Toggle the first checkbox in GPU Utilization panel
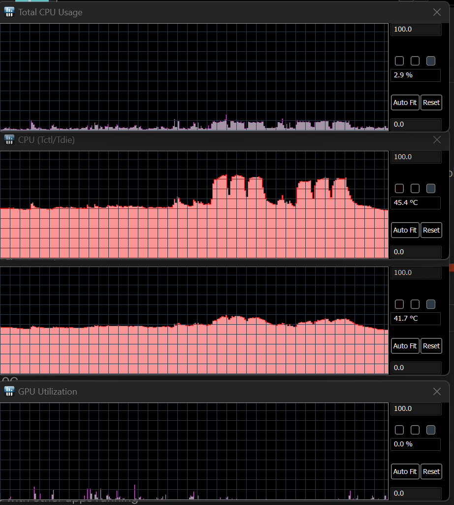This screenshot has height=505, width=454. point(399,430)
